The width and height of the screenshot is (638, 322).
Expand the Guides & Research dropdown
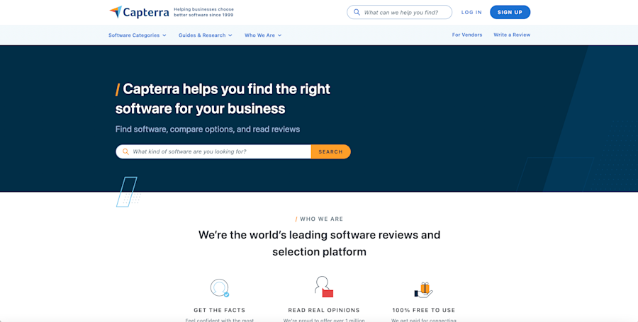(206, 35)
